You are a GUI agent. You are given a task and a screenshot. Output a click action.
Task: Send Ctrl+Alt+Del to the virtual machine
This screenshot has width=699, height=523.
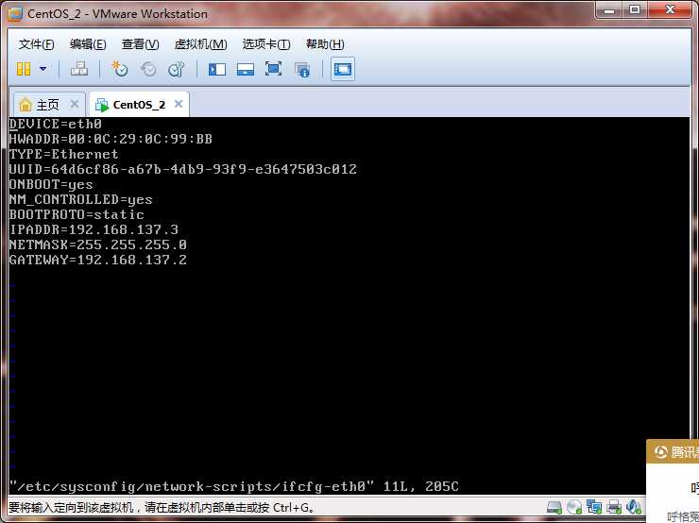coord(79,69)
